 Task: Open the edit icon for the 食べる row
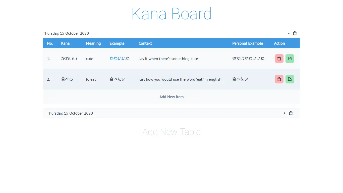coord(290,79)
